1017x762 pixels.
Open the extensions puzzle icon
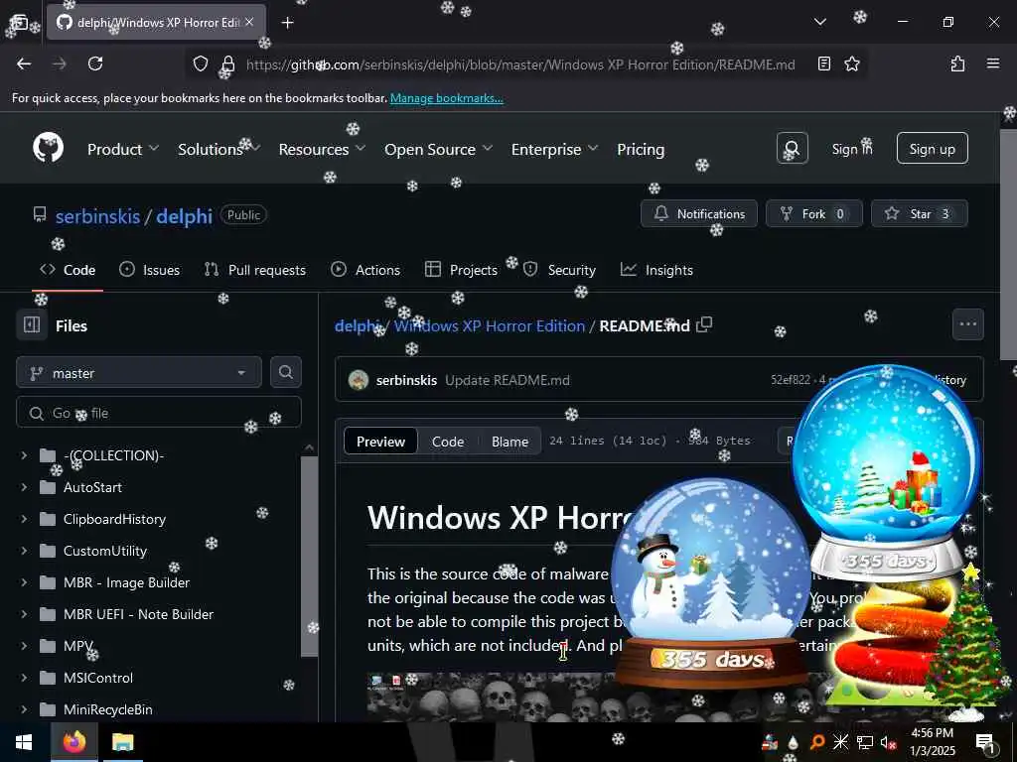click(957, 63)
